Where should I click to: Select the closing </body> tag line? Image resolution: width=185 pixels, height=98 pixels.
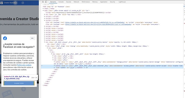click(x=47, y=83)
